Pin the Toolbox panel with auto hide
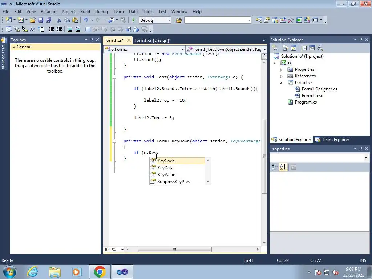This screenshot has height=279, width=372. click(92, 40)
